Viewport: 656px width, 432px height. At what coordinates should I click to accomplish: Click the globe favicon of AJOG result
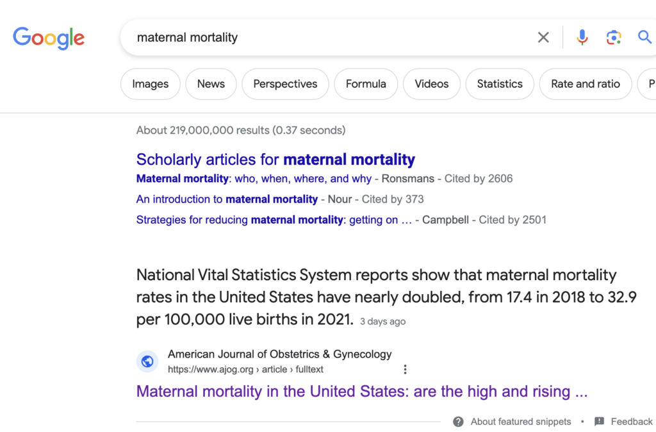click(x=147, y=361)
